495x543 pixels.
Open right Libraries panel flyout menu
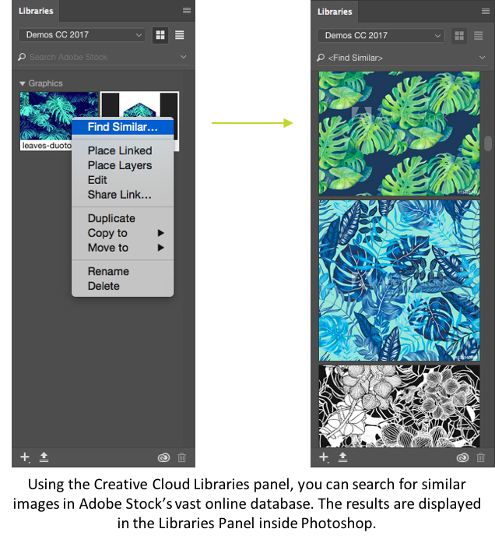[x=486, y=12]
